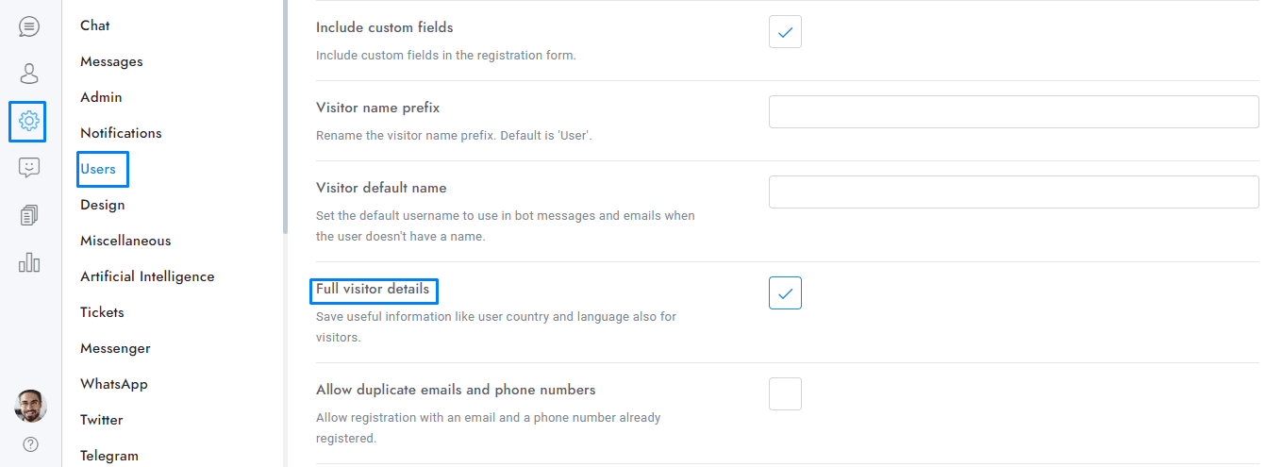Focus the Visitor default name text box
Viewport: 1266px width, 467px height.
(1013, 192)
